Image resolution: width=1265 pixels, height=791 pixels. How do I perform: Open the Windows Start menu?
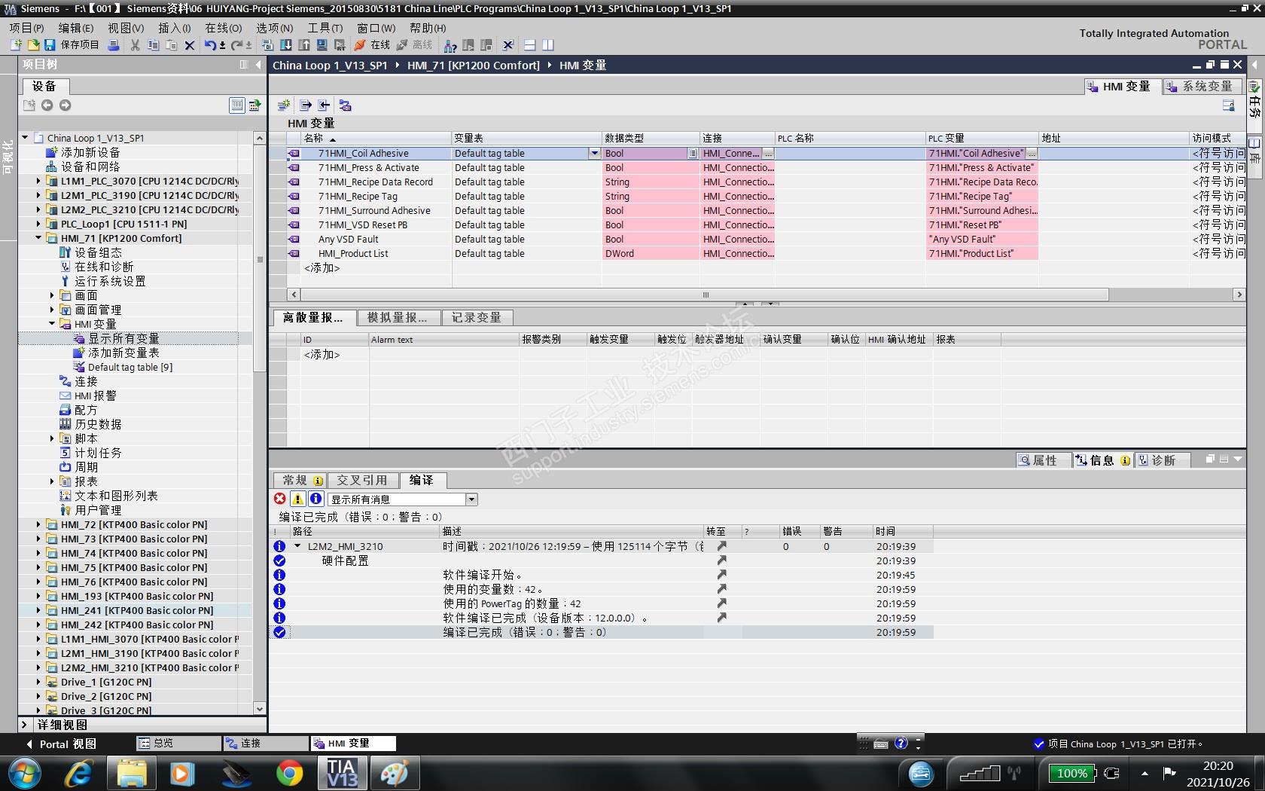[24, 773]
